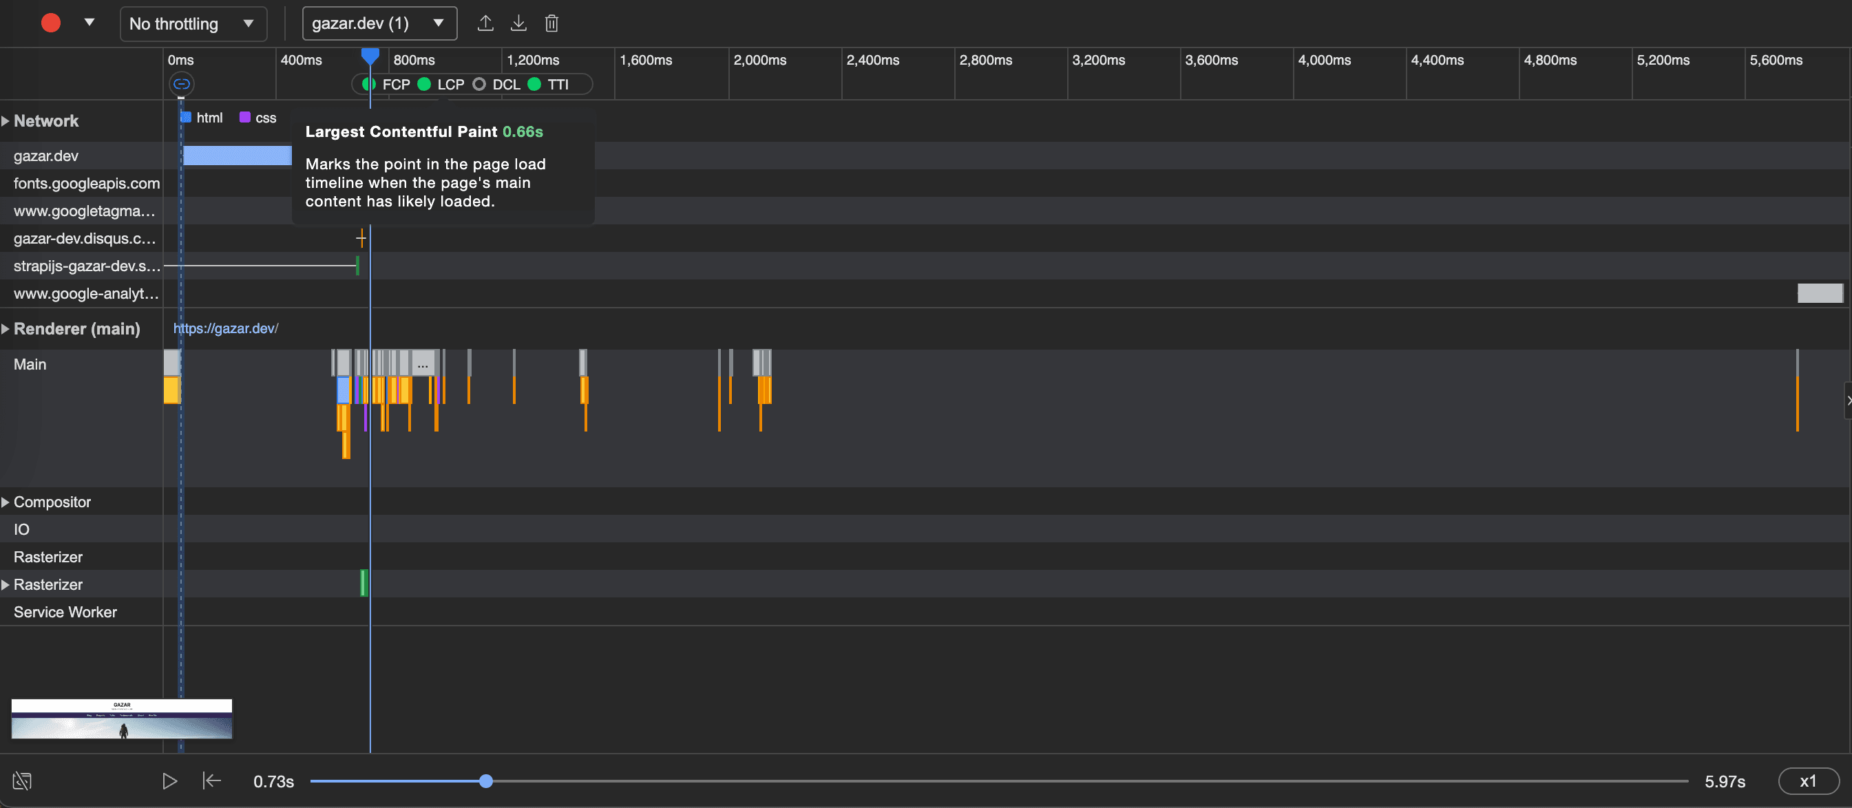
Task: Click the playback play button
Action: pyautogui.click(x=171, y=781)
